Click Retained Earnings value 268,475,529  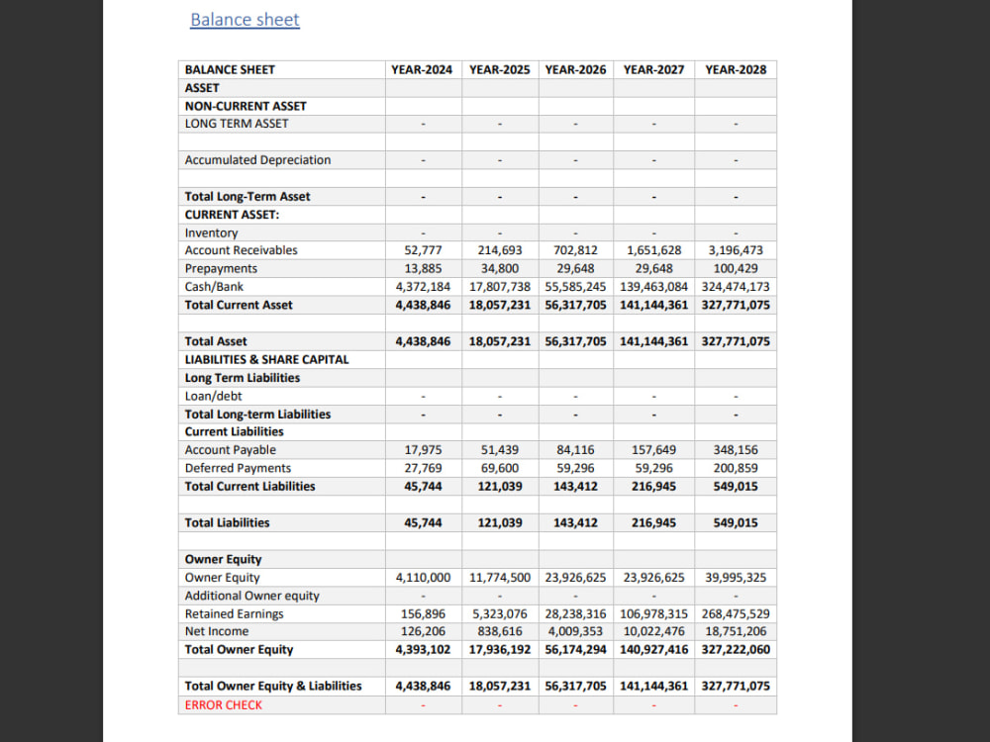coord(736,614)
